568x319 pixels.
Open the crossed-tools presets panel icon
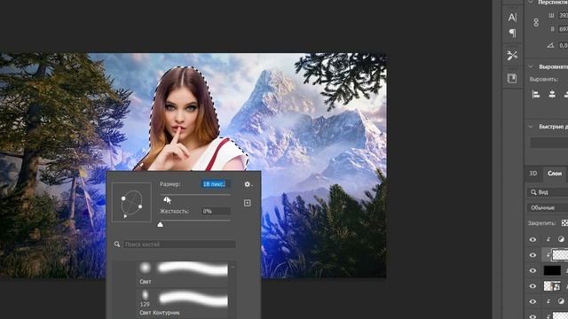(x=512, y=55)
